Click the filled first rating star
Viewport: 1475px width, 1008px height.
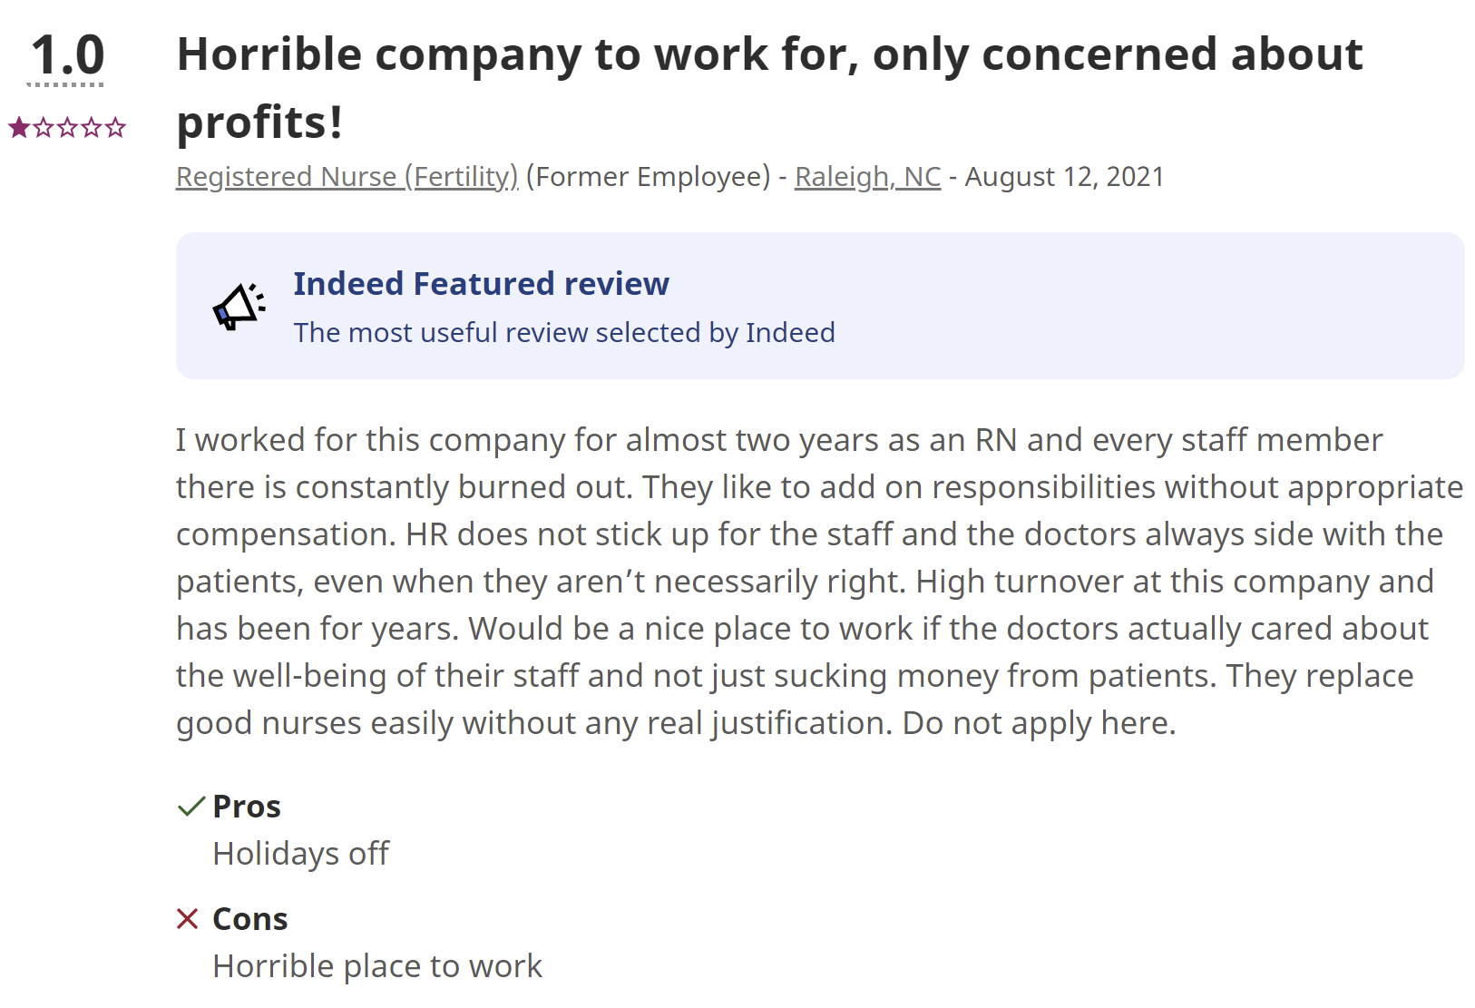pos(19,127)
